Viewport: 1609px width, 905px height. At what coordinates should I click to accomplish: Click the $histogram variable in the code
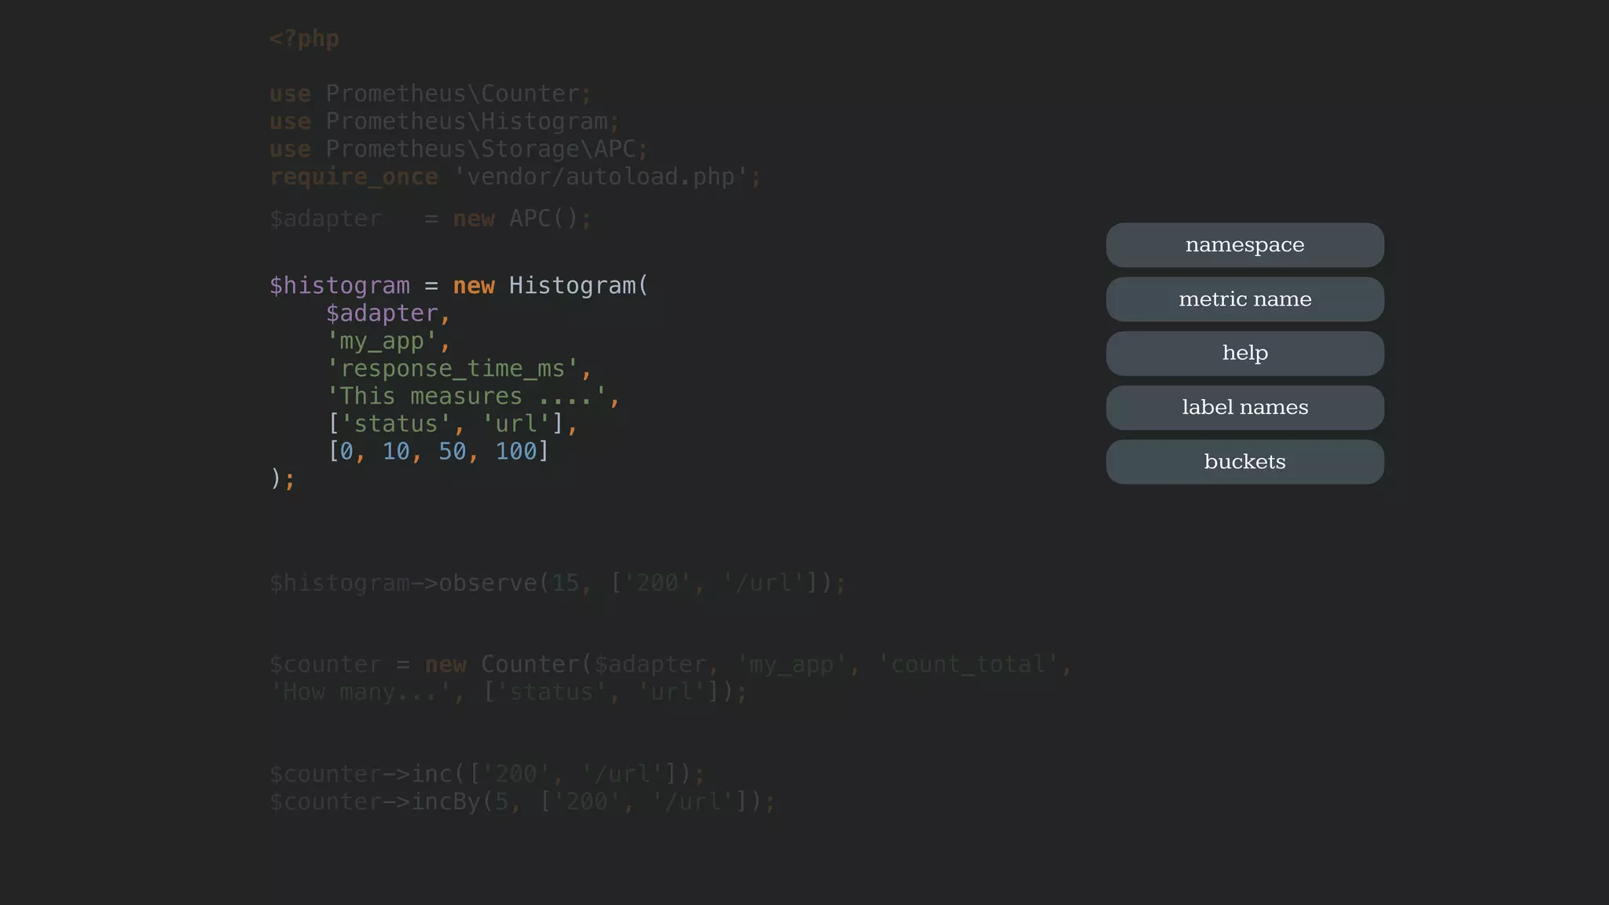(339, 286)
